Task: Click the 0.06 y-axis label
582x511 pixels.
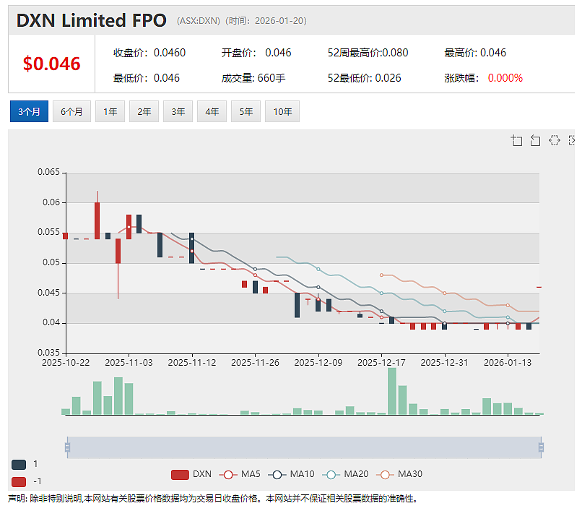Action: pos(51,202)
